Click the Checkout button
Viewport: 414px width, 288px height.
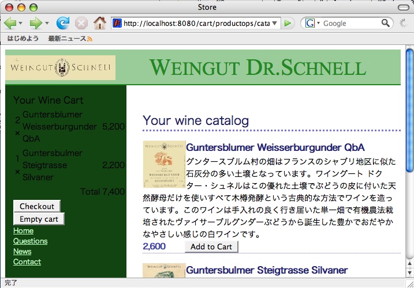click(x=36, y=206)
